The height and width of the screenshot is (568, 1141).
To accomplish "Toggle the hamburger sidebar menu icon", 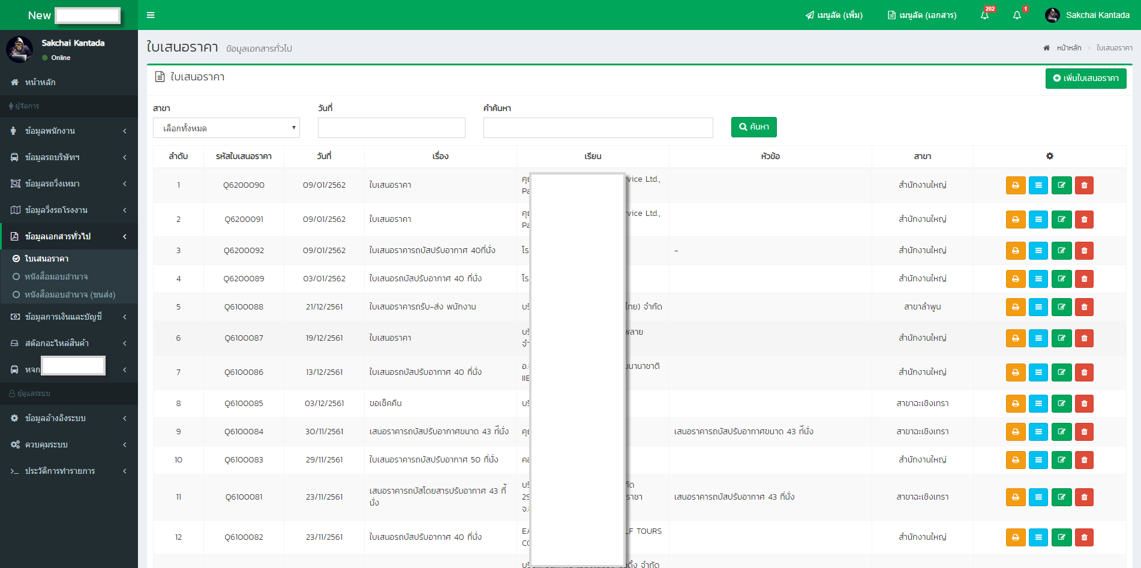I will point(151,15).
